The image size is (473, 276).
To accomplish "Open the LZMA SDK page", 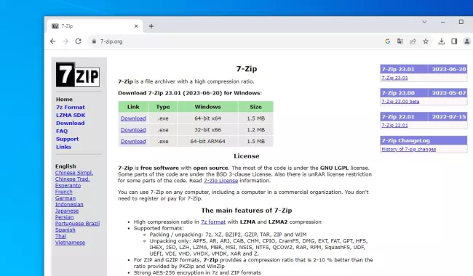I will tap(71, 115).
